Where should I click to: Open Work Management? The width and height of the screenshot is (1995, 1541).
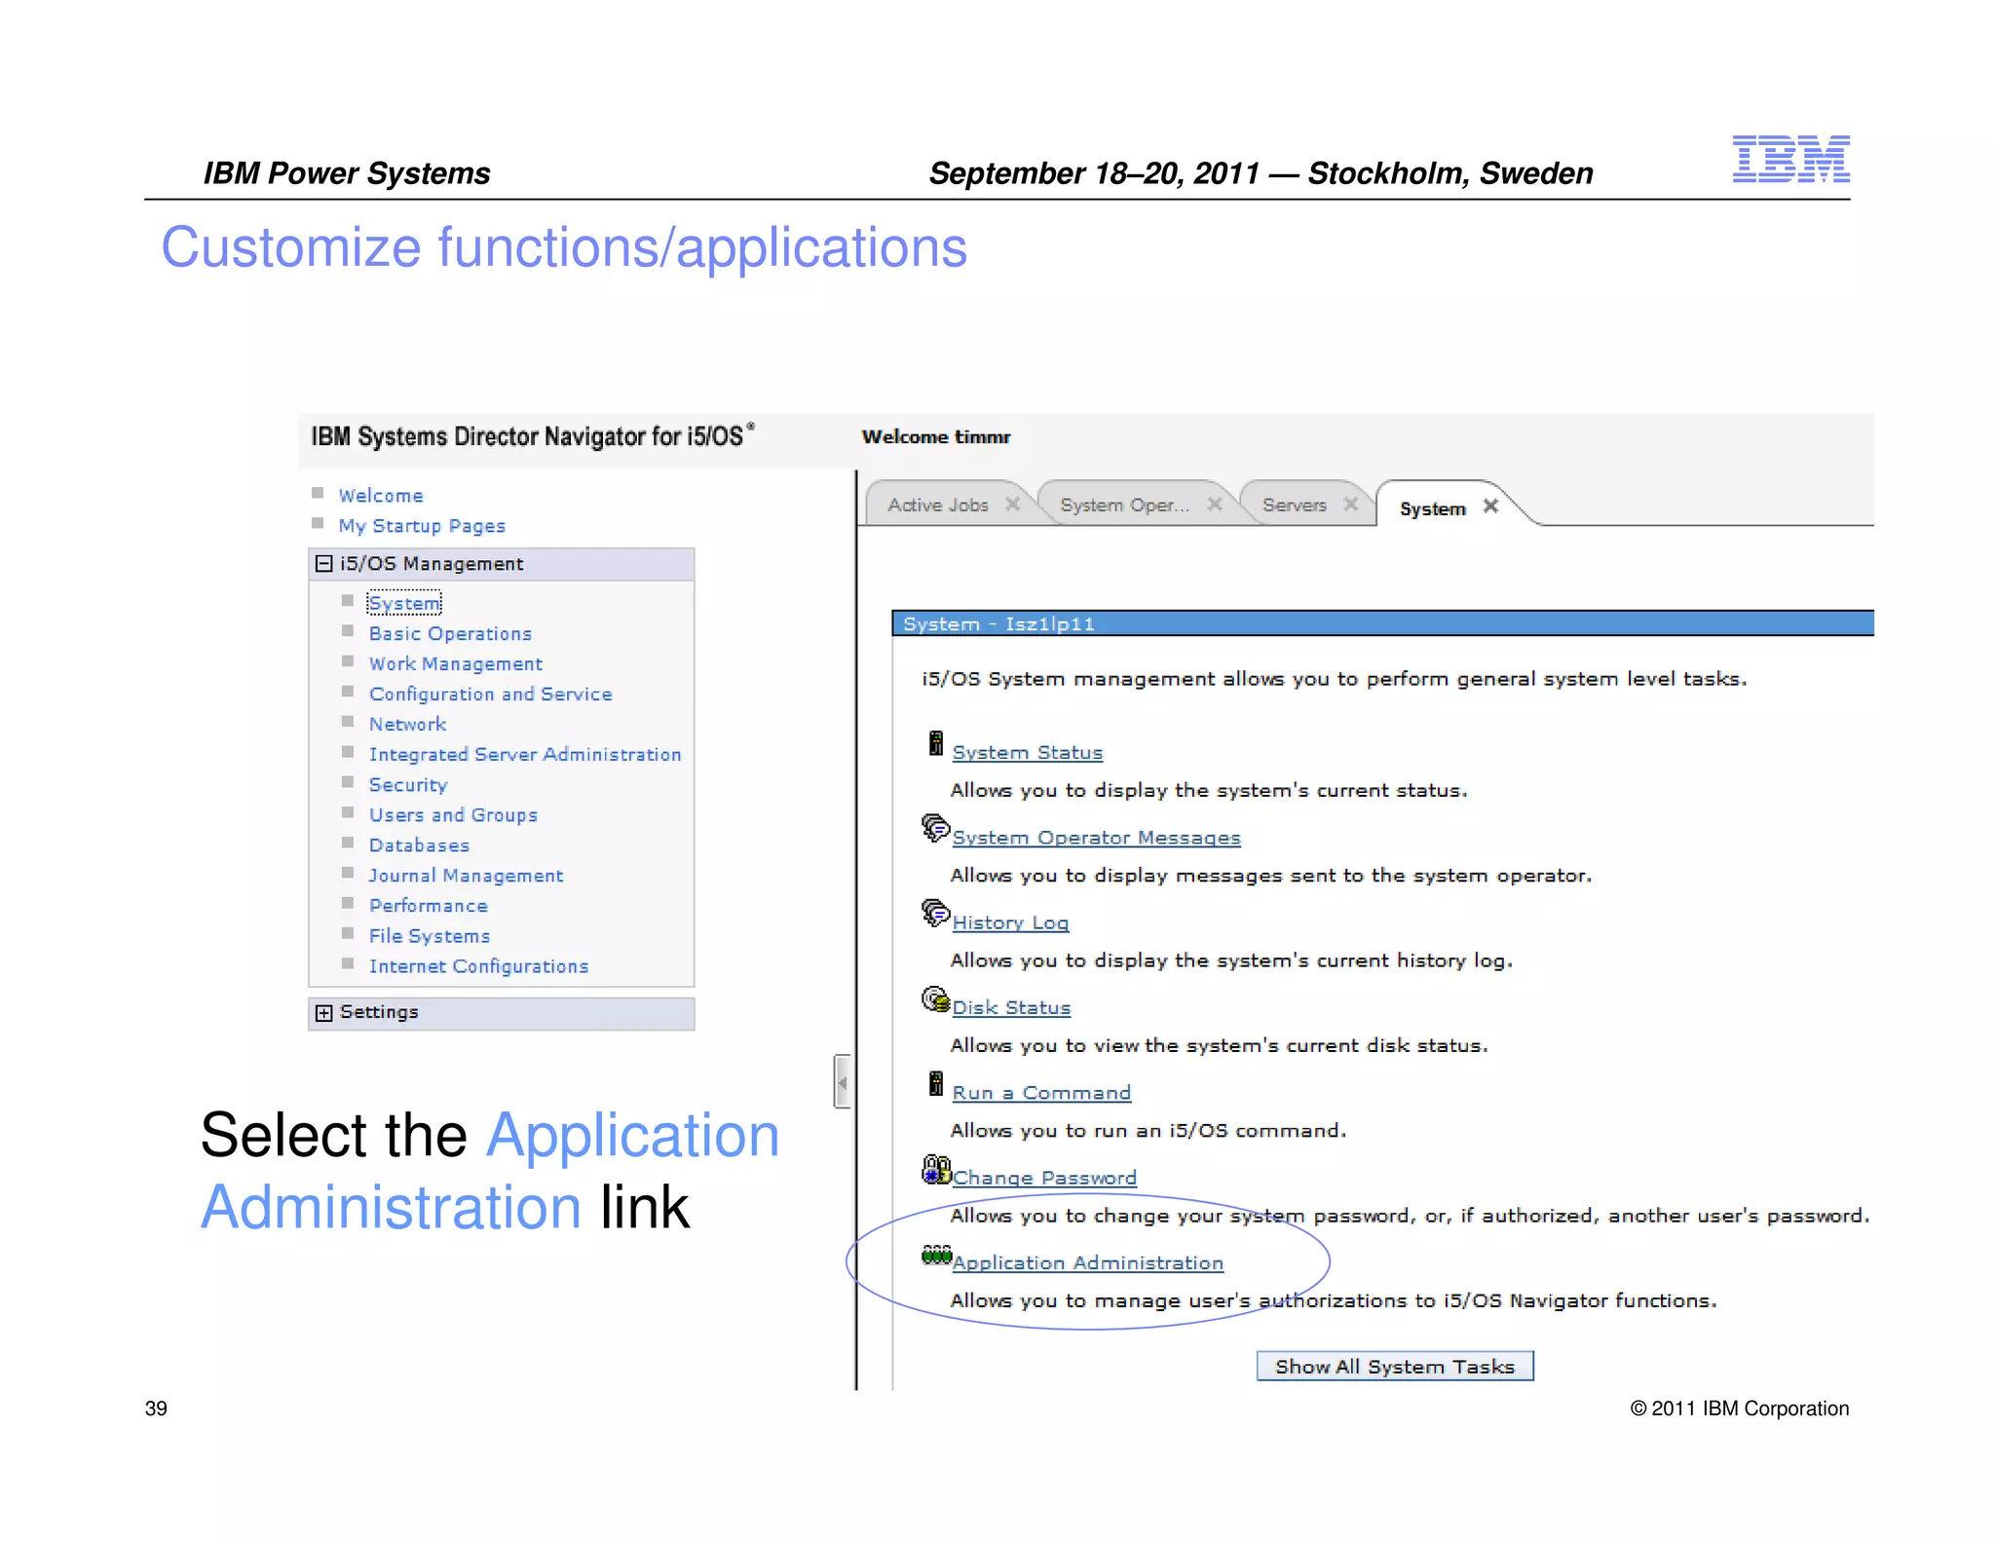455,664
